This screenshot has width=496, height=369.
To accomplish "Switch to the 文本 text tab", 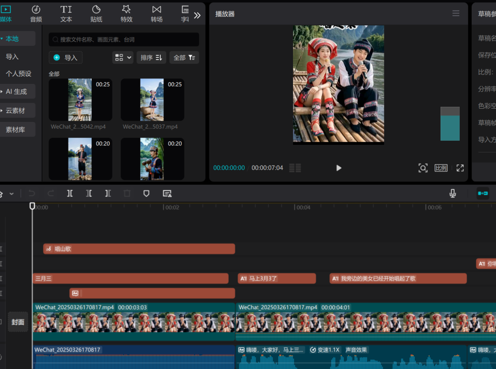I will [x=66, y=14].
